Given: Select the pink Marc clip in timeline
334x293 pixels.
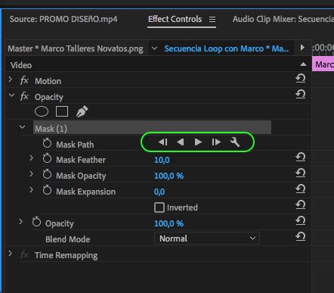Looking at the screenshot, I should coord(323,64).
